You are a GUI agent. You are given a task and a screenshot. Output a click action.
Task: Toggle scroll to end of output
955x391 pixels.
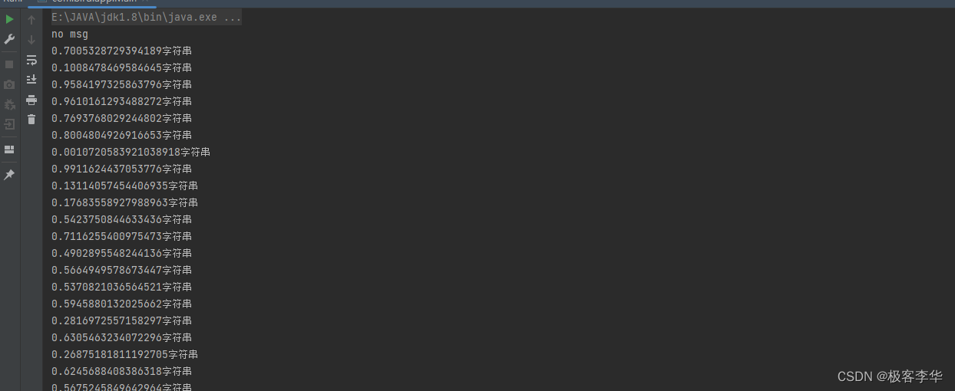coord(31,79)
